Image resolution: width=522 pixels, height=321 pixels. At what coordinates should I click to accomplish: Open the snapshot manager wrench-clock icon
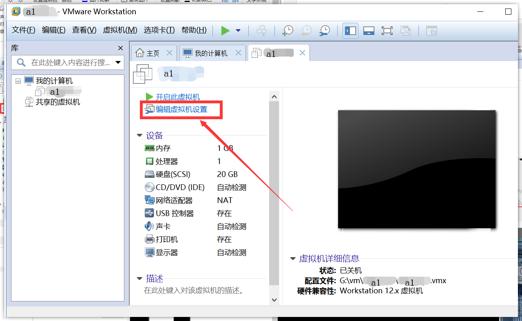tap(325, 31)
